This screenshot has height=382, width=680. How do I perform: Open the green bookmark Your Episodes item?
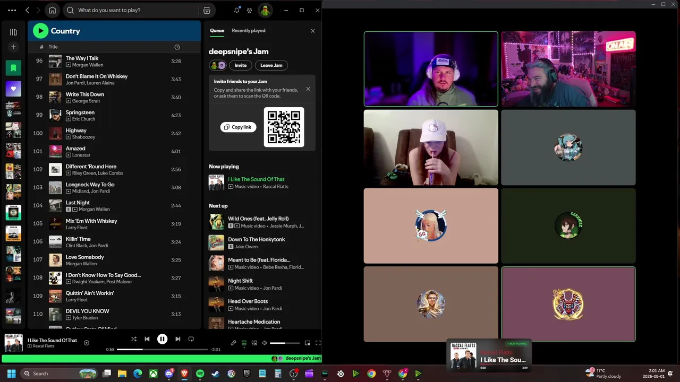(13, 68)
